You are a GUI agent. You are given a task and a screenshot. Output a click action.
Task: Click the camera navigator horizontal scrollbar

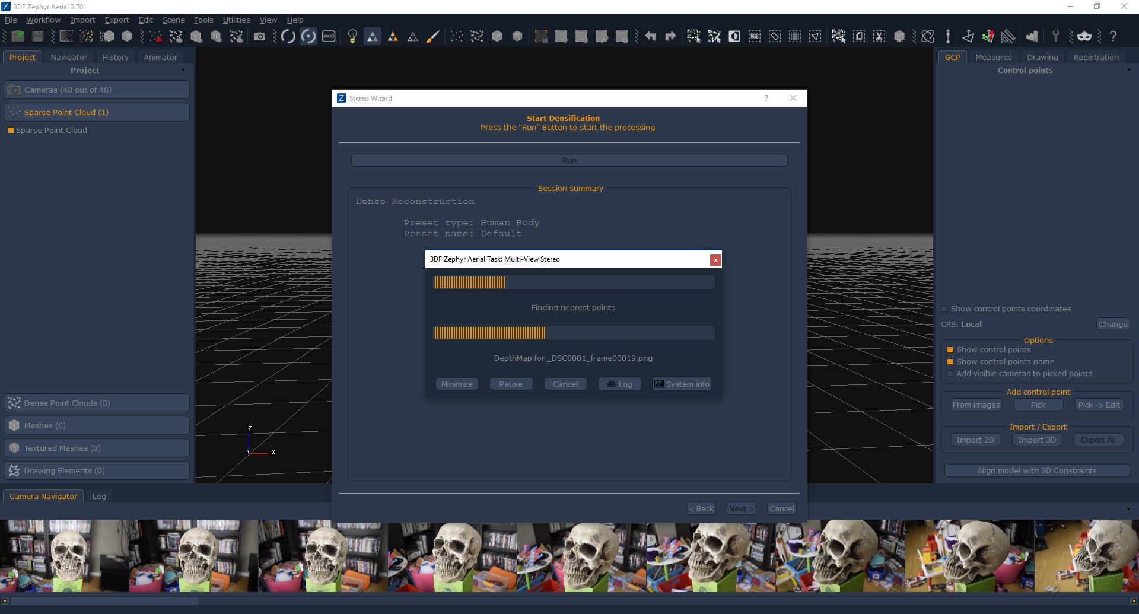point(569,601)
